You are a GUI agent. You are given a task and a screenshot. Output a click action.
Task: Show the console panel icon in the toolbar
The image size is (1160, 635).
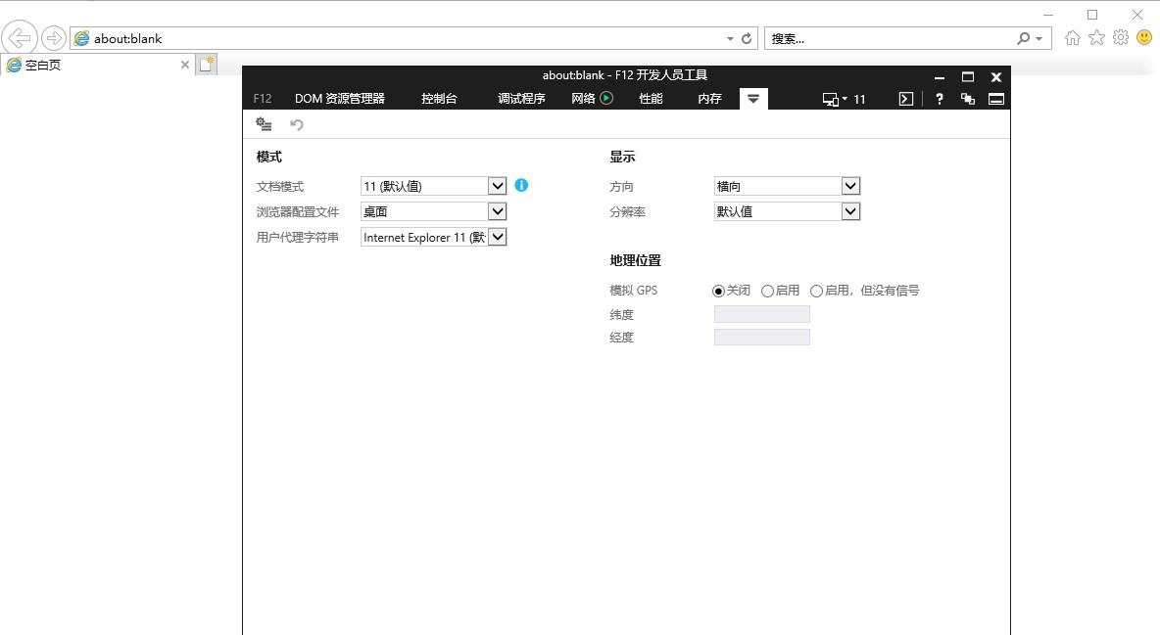906,99
